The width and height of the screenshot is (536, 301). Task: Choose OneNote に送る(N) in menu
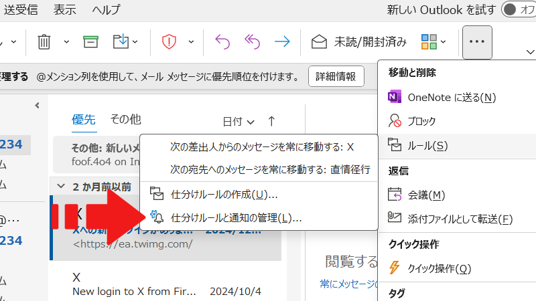pos(451,97)
